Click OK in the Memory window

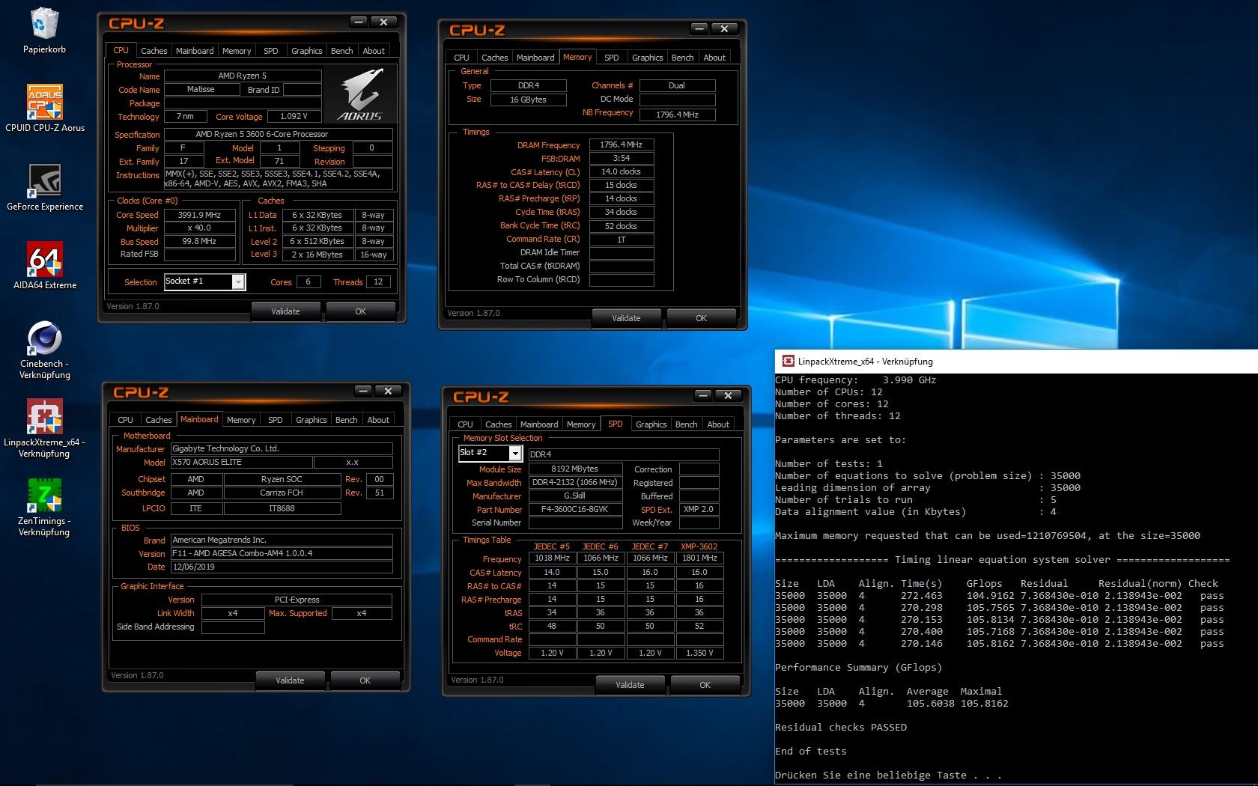point(702,318)
